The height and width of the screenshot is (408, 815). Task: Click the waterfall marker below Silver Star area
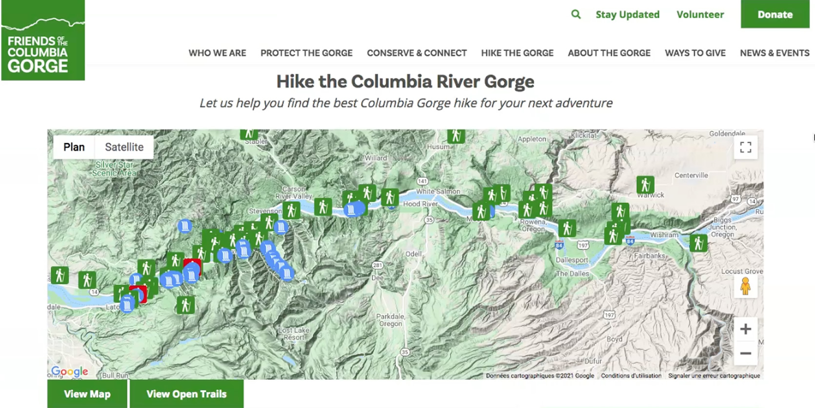tap(184, 226)
